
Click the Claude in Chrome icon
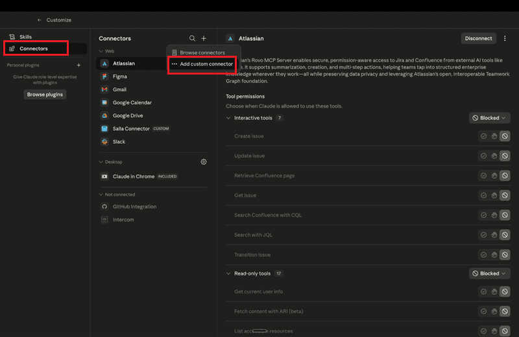pos(104,176)
